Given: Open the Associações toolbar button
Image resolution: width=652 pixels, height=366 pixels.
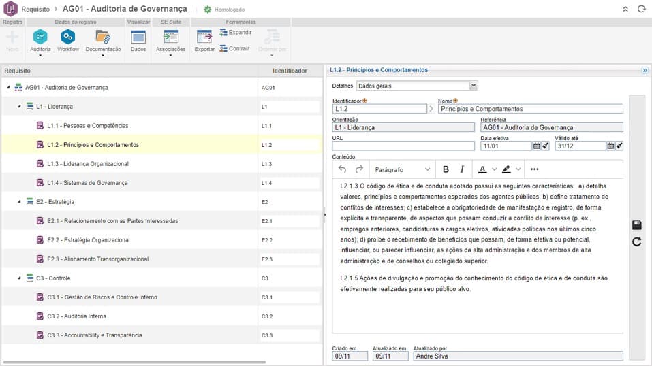Looking at the screenshot, I should tap(170, 41).
